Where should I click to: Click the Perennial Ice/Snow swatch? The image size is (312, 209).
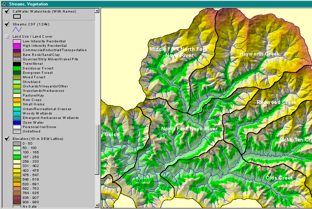pyautogui.click(x=17, y=127)
